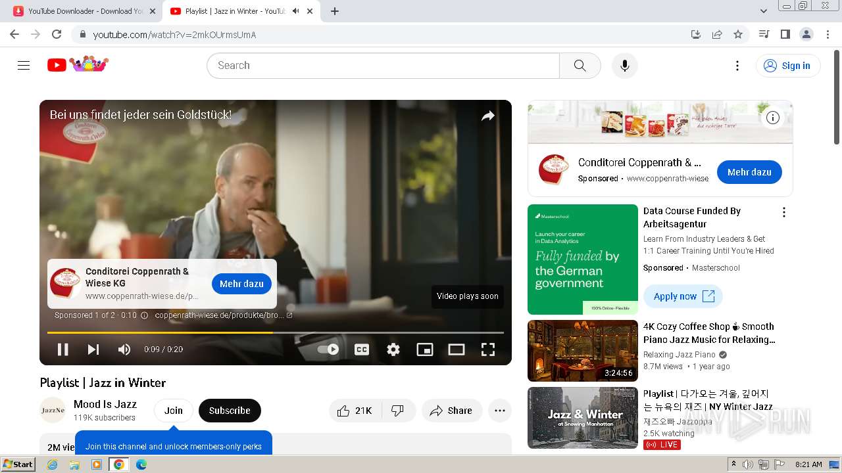Mute the Jazz in Winter tab audio icon
The image size is (842, 473).
pyautogui.click(x=295, y=11)
